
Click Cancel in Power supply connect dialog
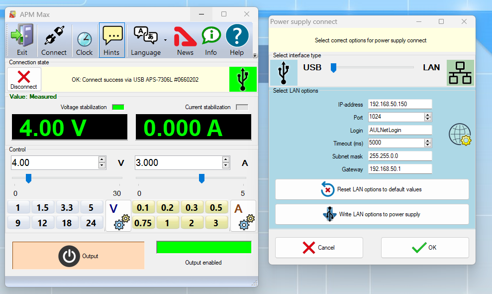(319, 248)
